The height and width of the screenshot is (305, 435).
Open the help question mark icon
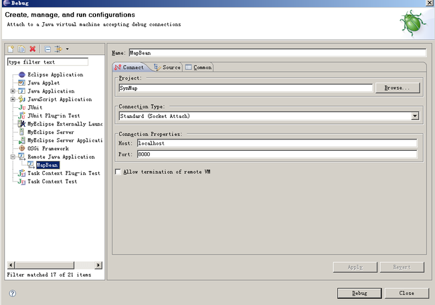click(x=13, y=294)
